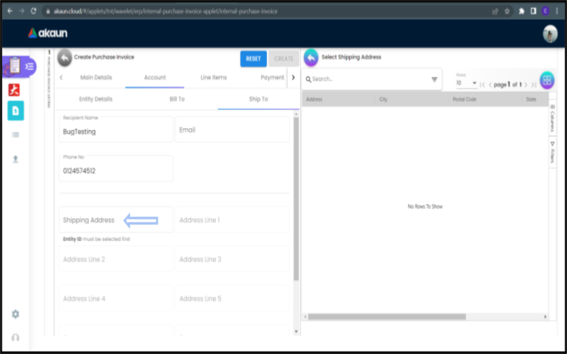Open the Main Details tab

(x=96, y=77)
